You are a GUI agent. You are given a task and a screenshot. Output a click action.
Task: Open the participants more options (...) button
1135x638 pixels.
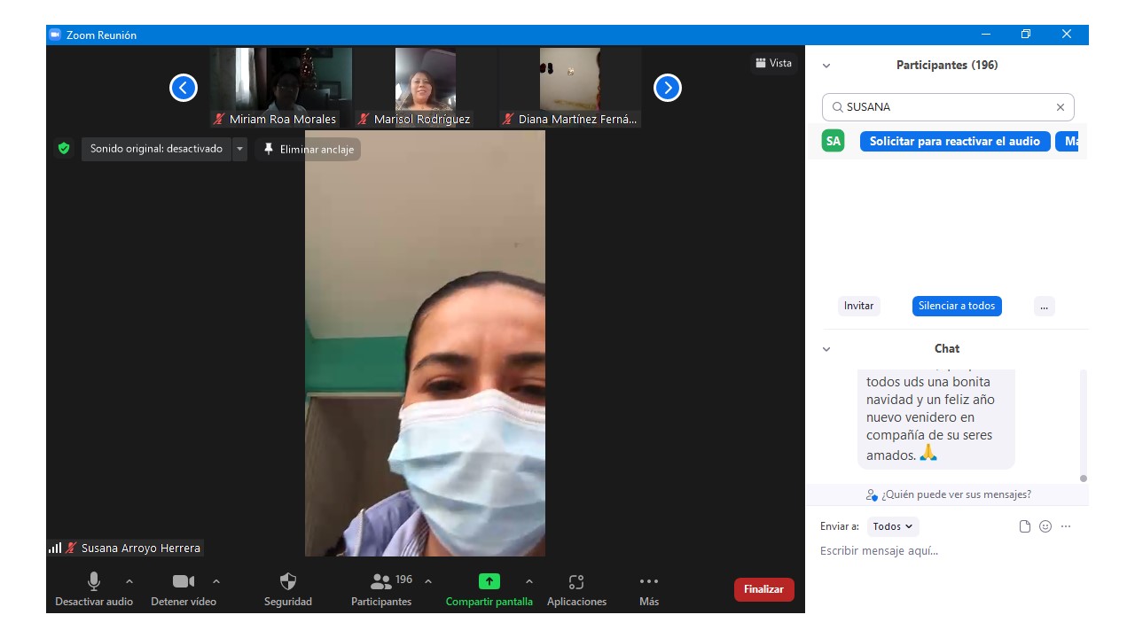[1044, 306]
